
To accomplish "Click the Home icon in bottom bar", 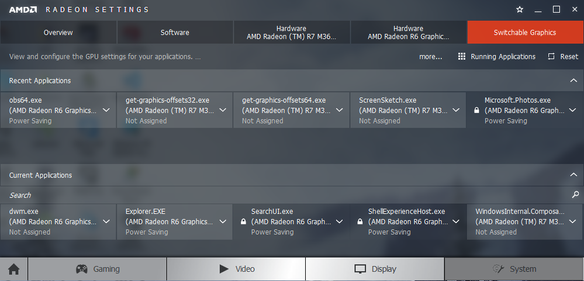I will (14, 269).
